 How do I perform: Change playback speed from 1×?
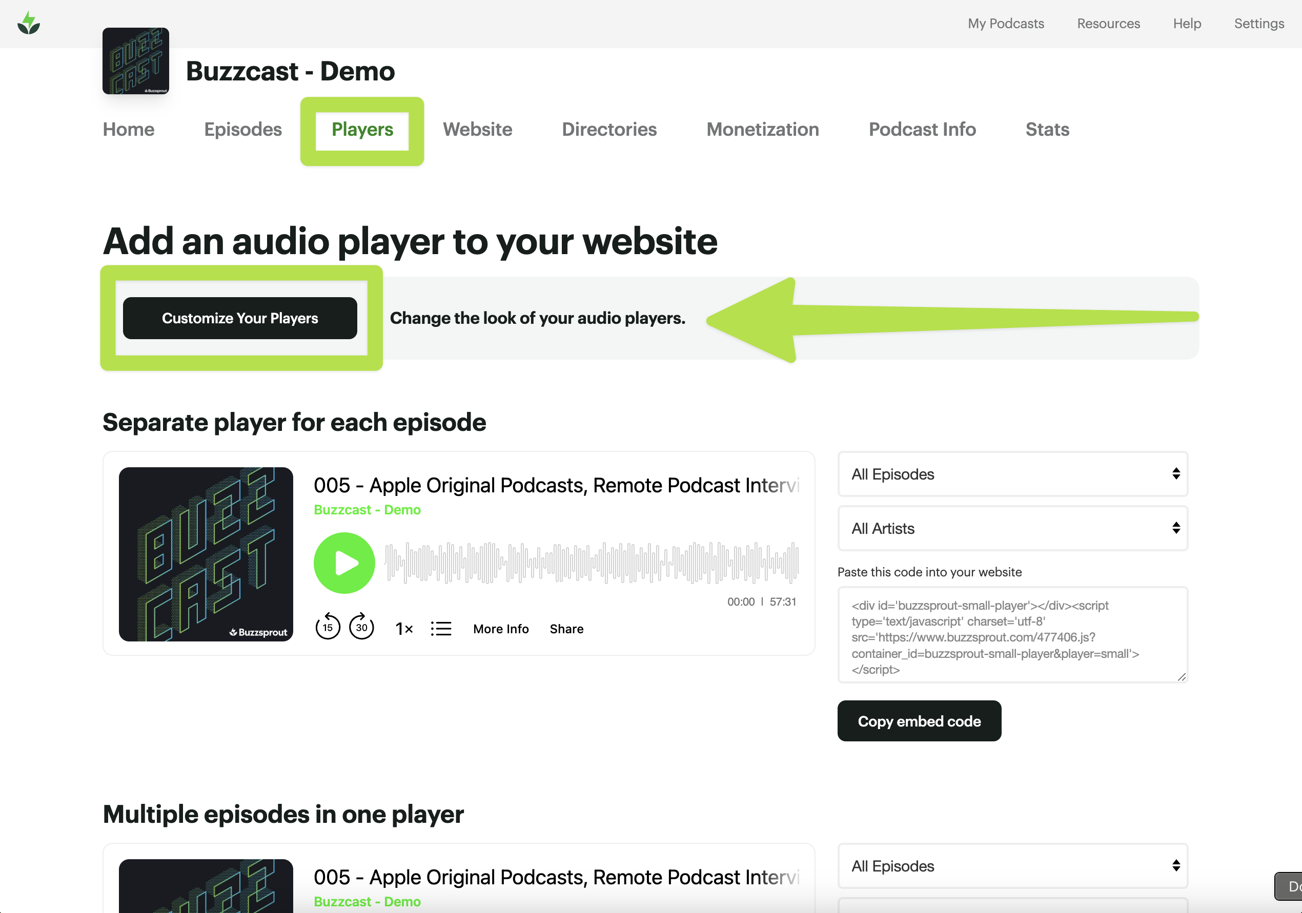404,629
